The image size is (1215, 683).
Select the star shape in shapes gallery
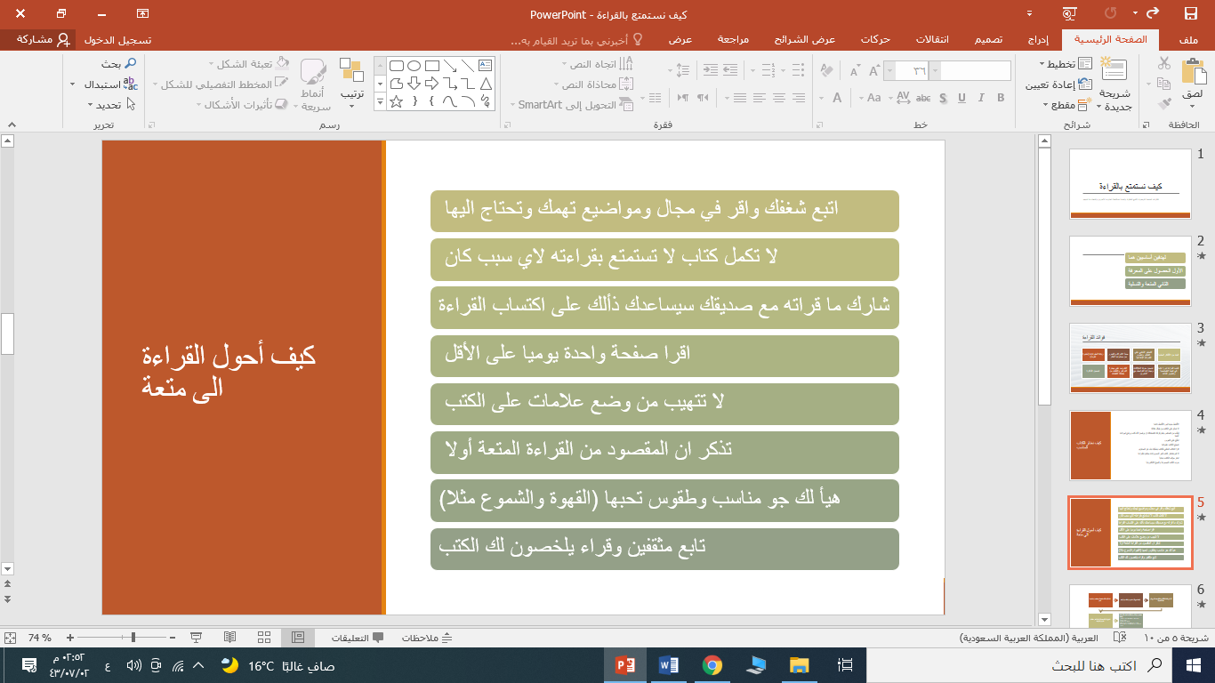point(397,101)
